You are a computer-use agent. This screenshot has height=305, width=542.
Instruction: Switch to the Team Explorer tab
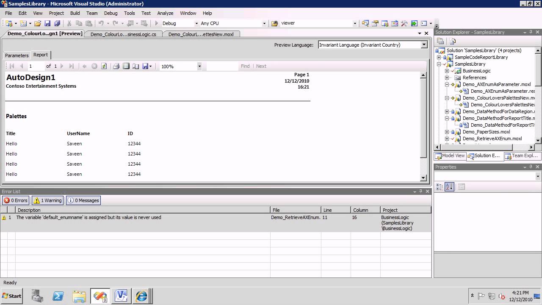click(x=522, y=156)
